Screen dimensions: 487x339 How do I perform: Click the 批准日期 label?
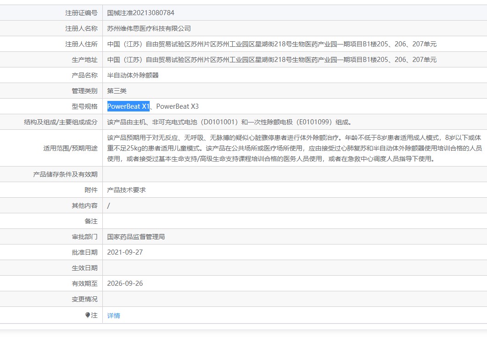point(84,252)
